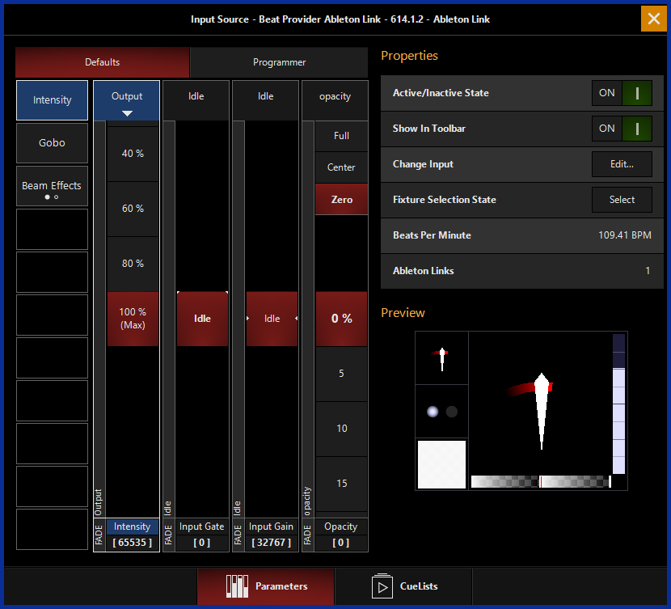Click the 109.41 BPM value
671x609 pixels.
click(625, 235)
